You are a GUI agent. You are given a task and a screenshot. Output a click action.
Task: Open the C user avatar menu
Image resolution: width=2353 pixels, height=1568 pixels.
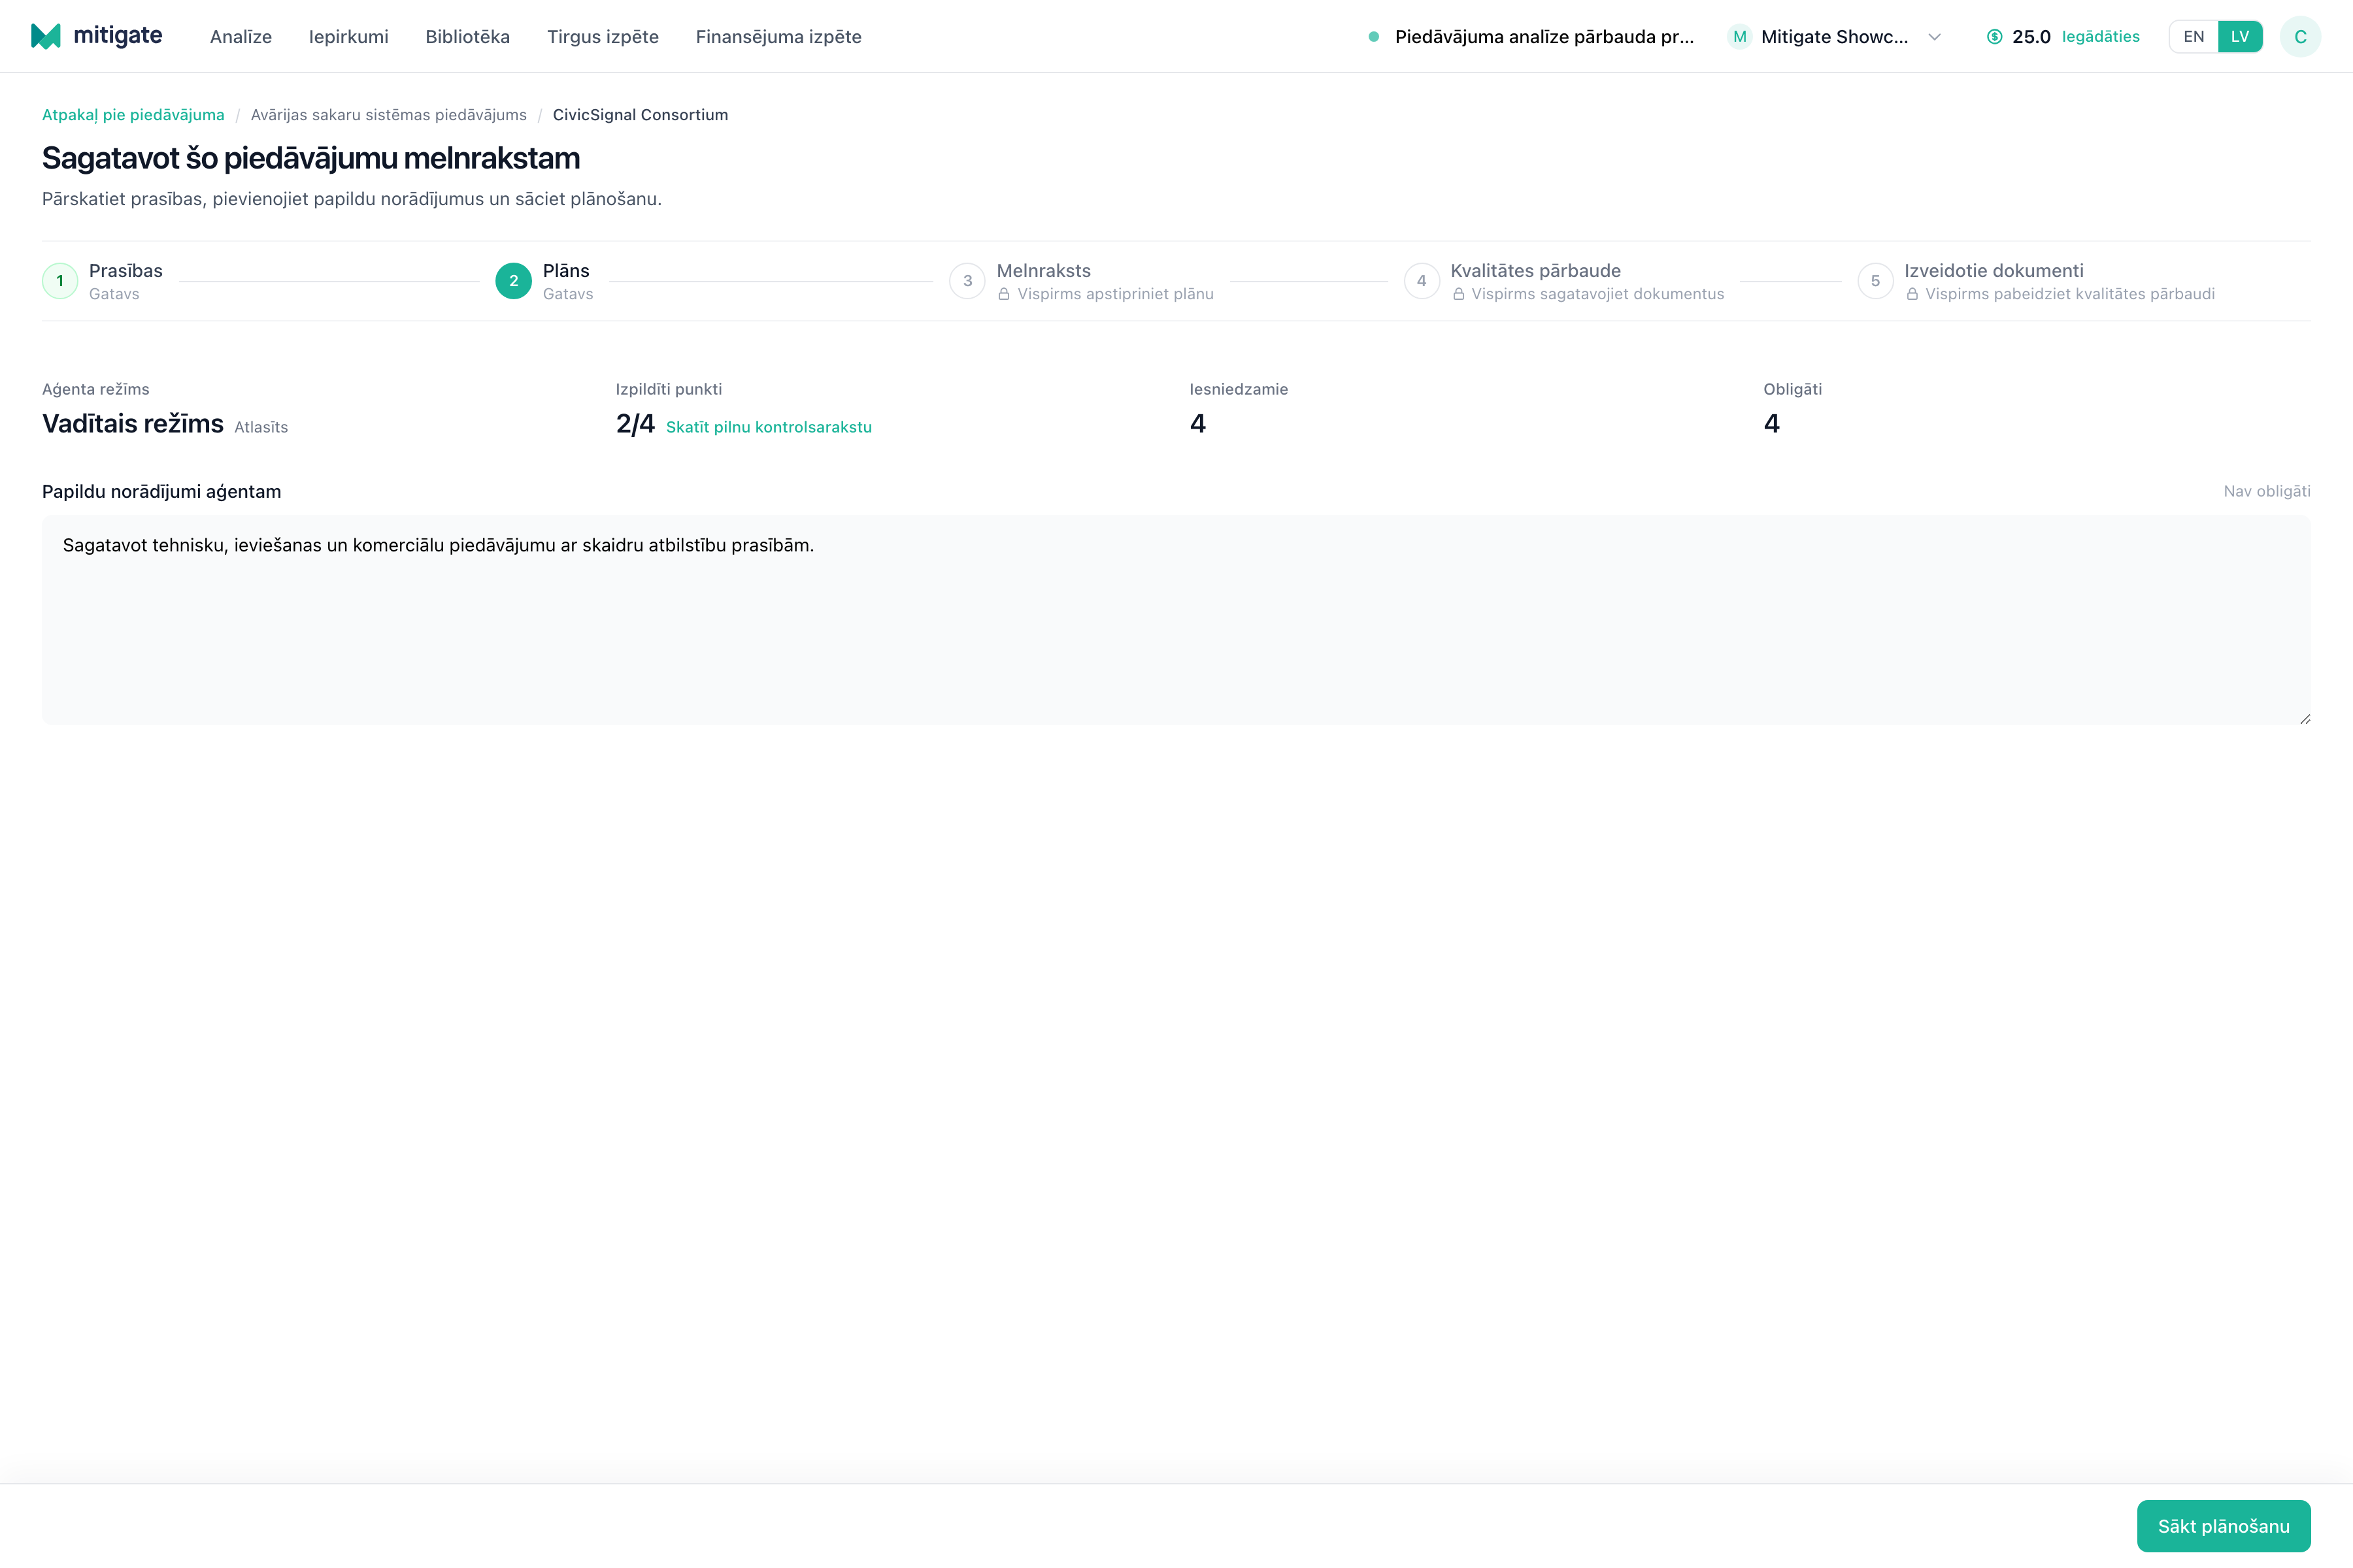coord(2300,37)
